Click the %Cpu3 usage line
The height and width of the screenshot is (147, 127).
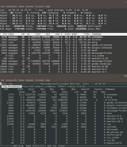[x=53, y=24]
